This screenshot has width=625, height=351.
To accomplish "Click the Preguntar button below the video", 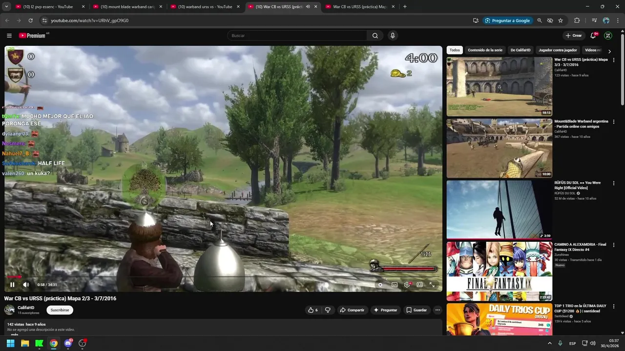I will (x=385, y=310).
